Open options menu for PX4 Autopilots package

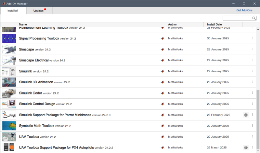253,147
